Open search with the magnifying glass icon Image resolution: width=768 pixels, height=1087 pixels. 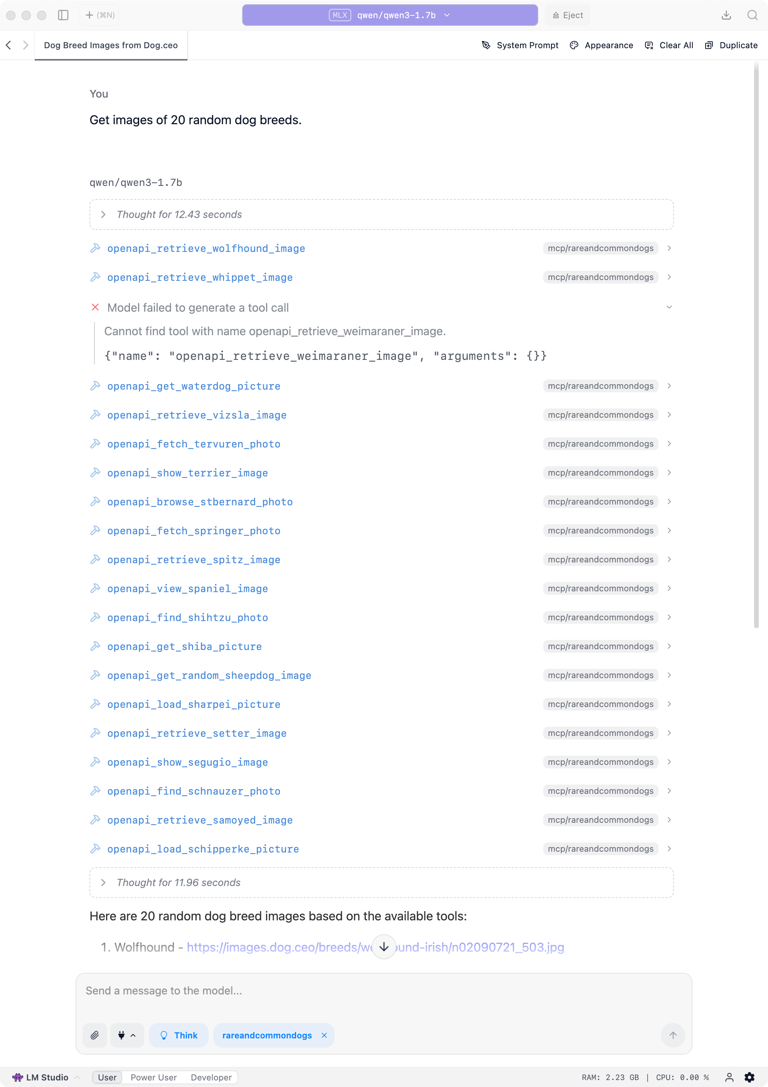tap(751, 15)
